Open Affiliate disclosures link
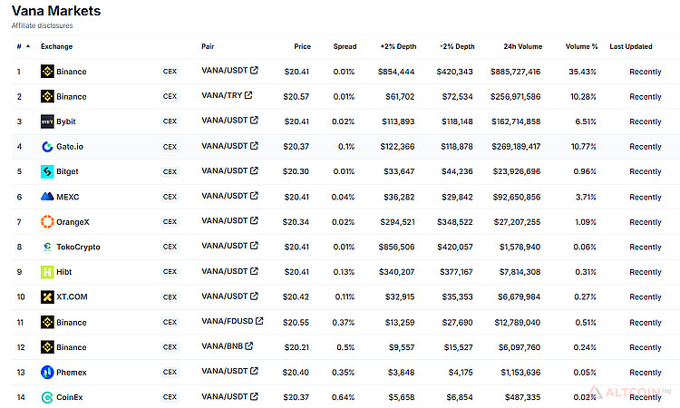The height and width of the screenshot is (408, 680). click(42, 26)
